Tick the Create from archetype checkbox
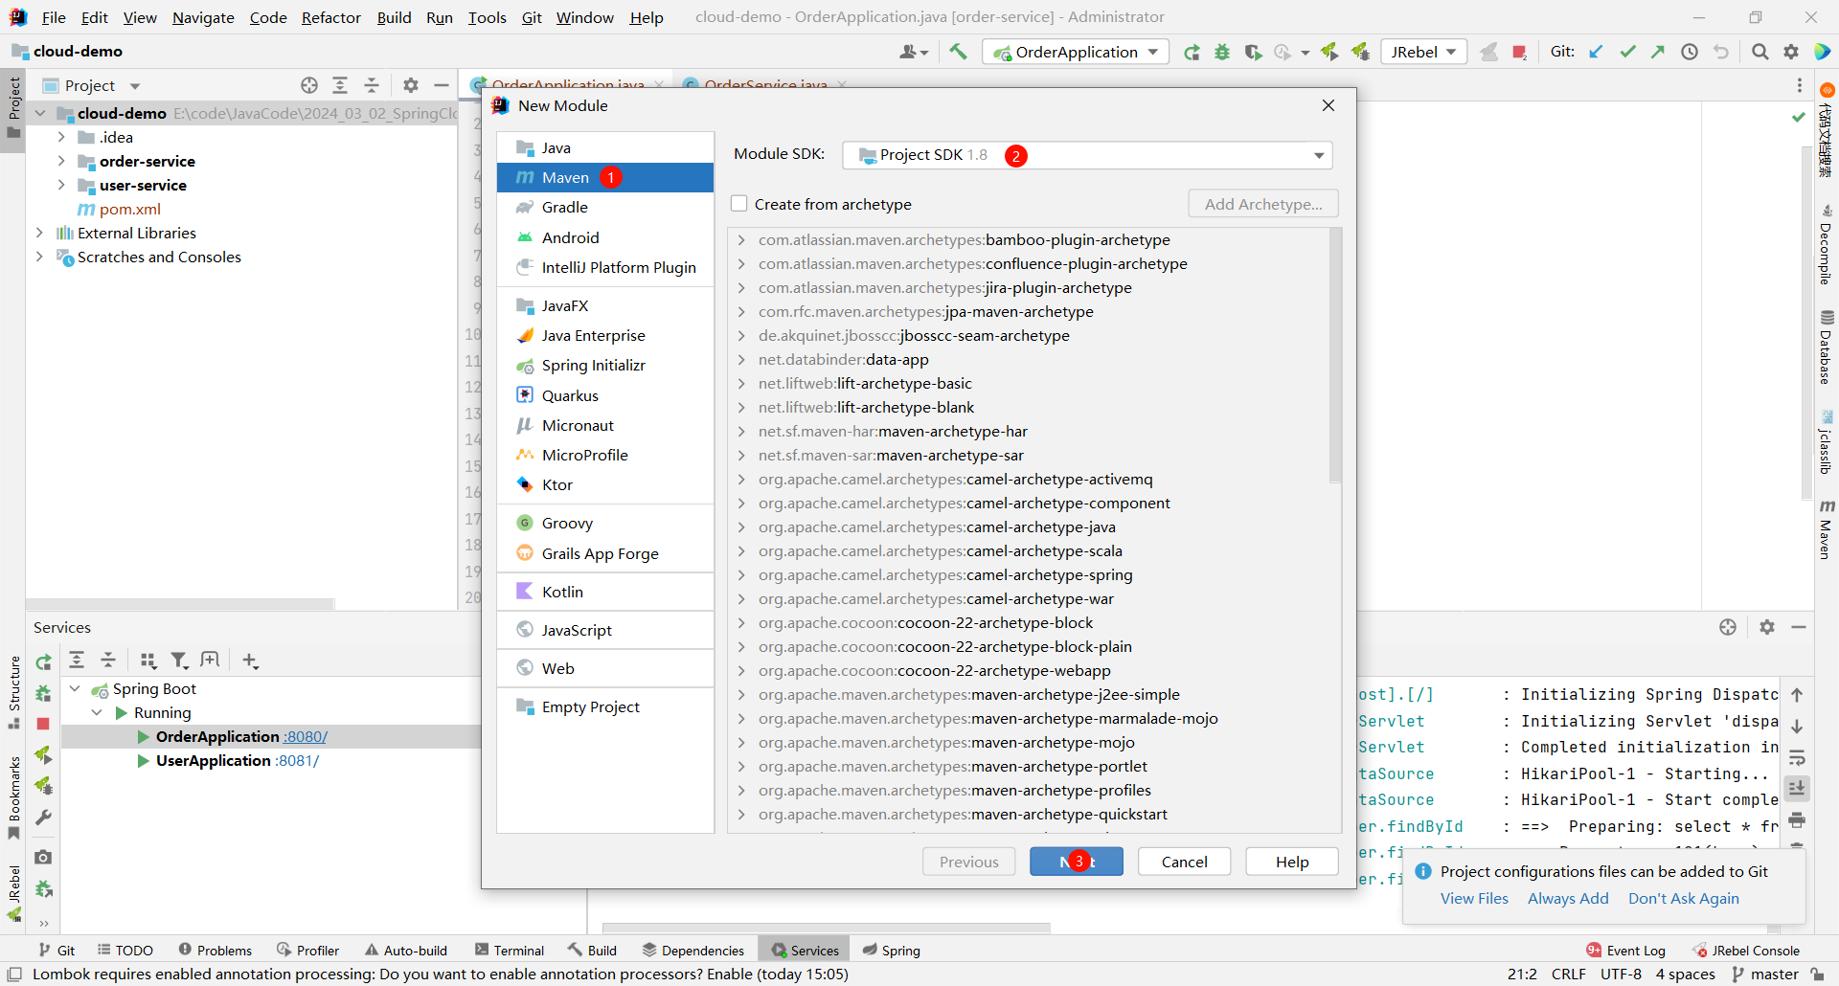The height and width of the screenshot is (986, 1839). click(739, 204)
